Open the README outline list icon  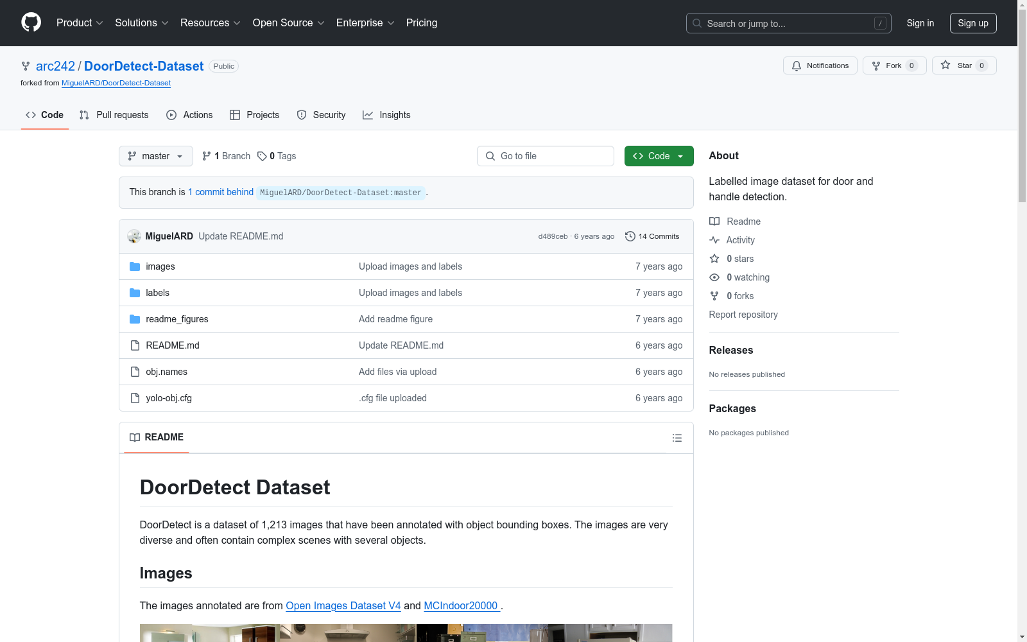(x=677, y=438)
